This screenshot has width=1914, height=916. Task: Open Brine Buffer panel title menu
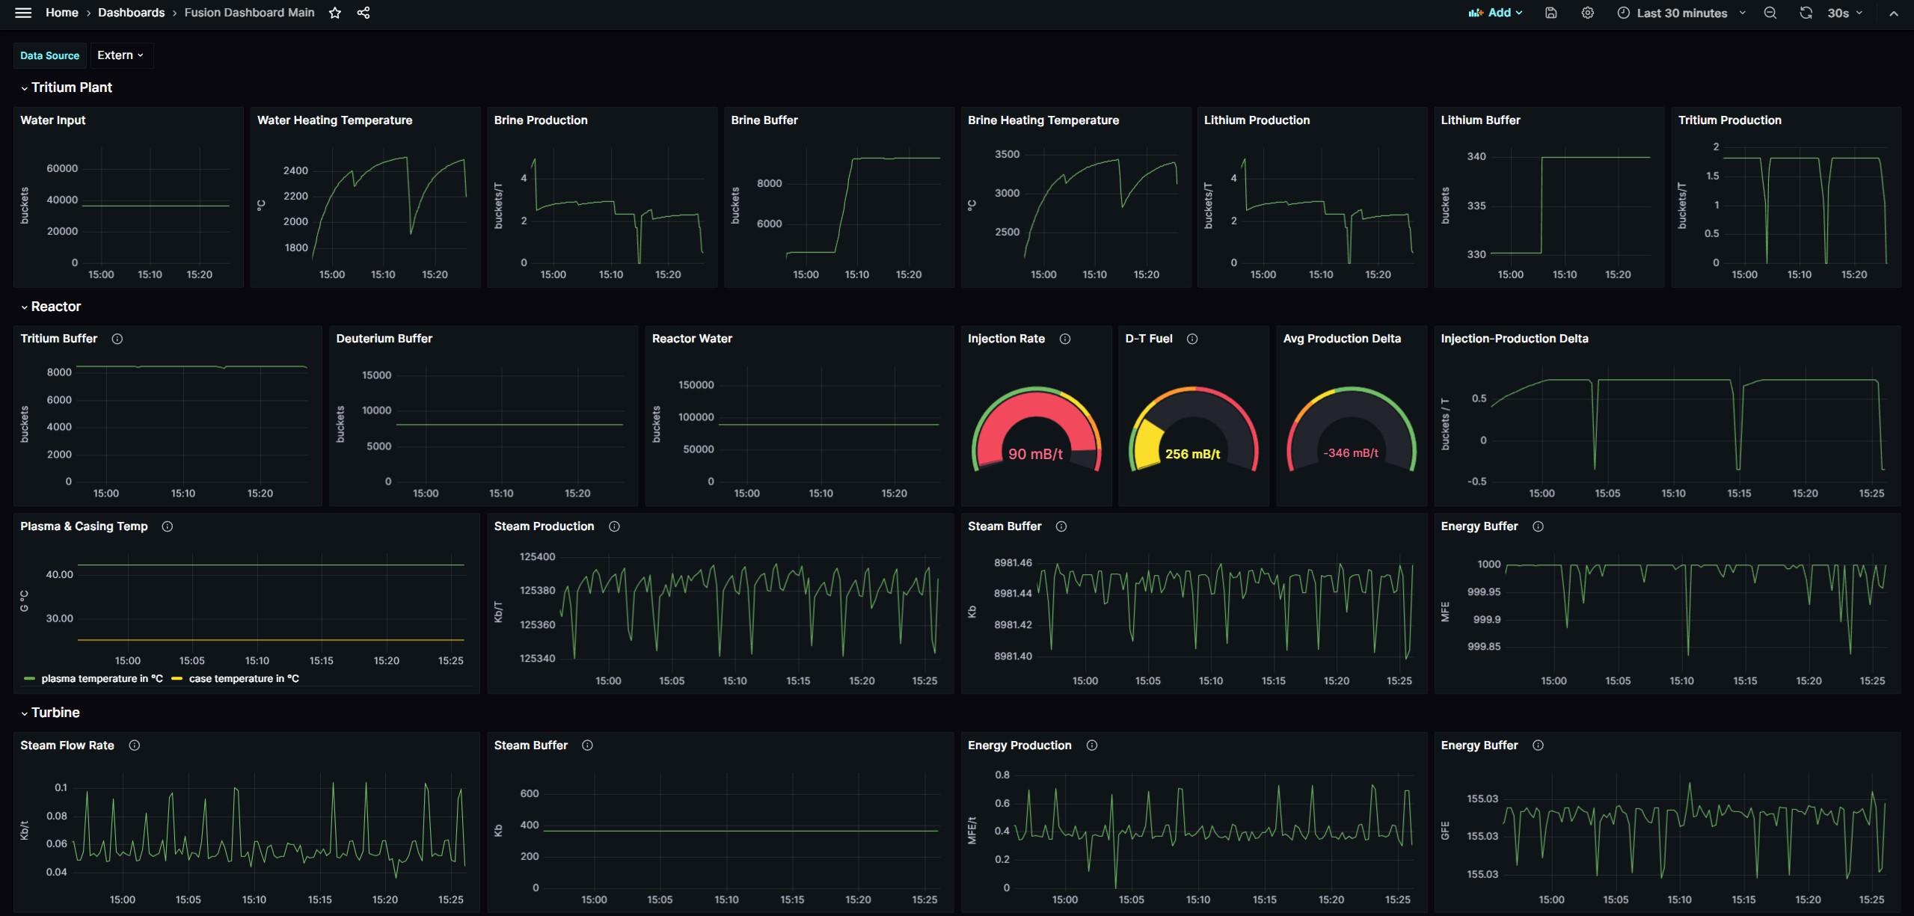pos(764,120)
